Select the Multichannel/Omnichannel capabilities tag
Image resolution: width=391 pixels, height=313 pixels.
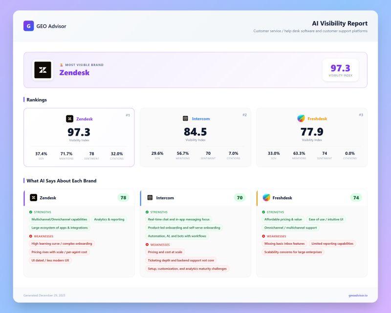point(59,219)
